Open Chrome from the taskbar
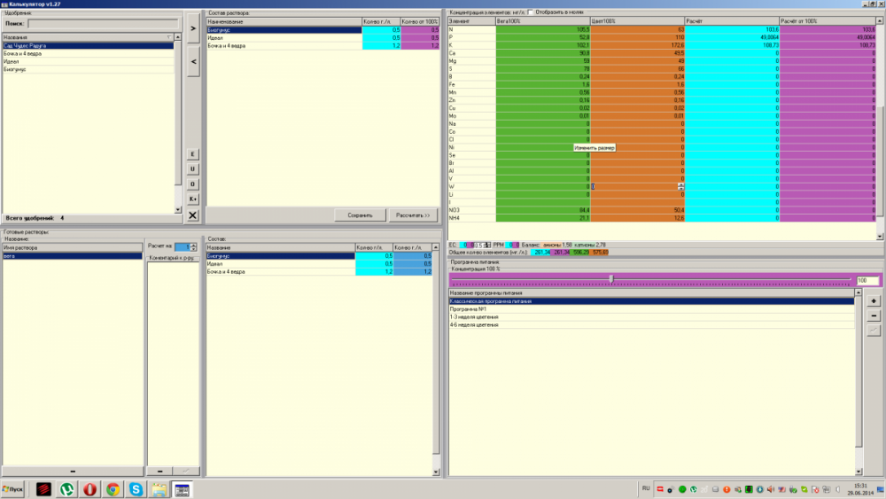 coord(113,489)
